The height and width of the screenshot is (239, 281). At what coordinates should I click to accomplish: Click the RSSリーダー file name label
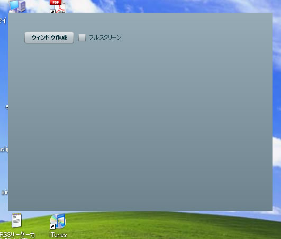coord(17,235)
